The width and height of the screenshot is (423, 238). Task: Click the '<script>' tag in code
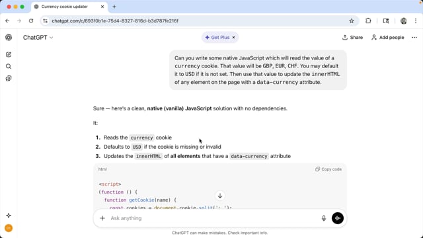(x=110, y=184)
